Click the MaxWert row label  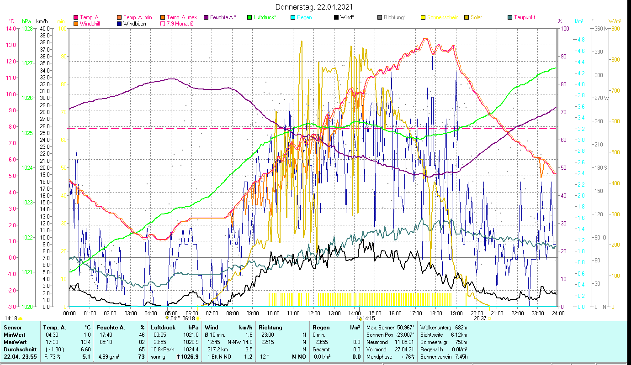pos(15,342)
